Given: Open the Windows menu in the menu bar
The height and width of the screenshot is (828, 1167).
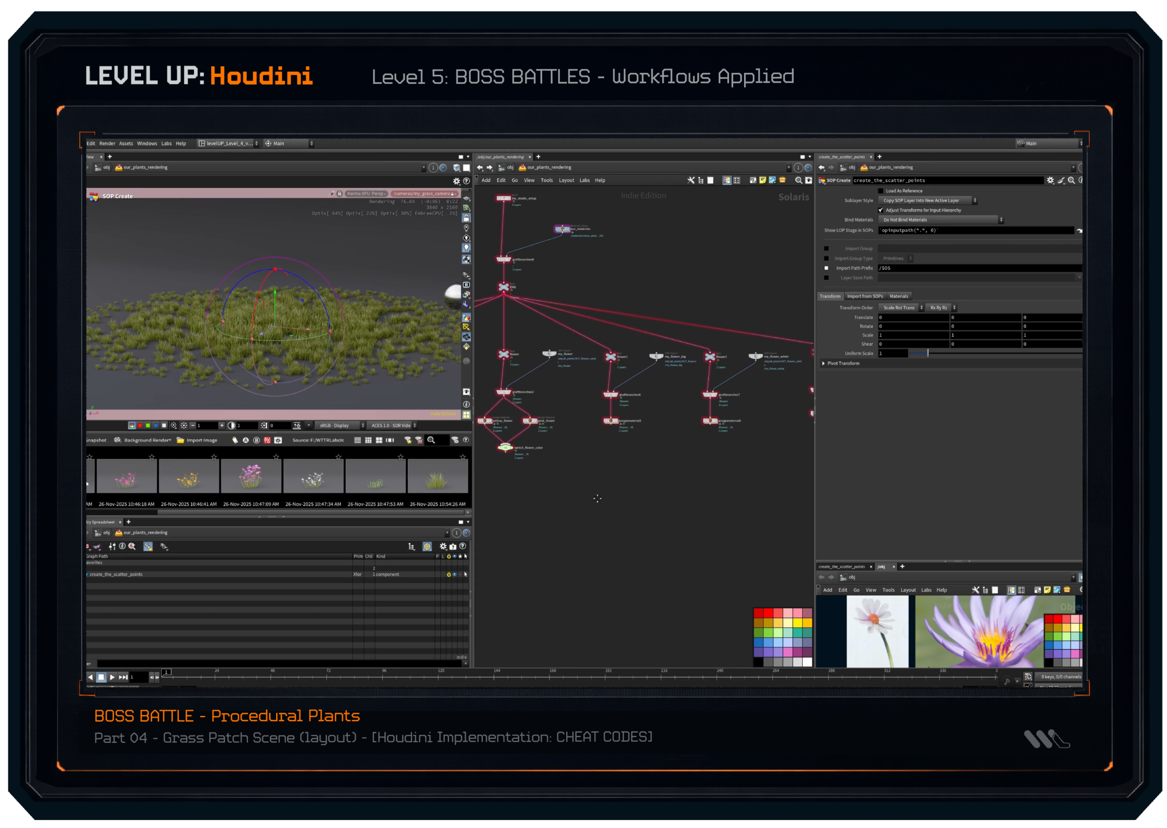Looking at the screenshot, I should click(147, 144).
